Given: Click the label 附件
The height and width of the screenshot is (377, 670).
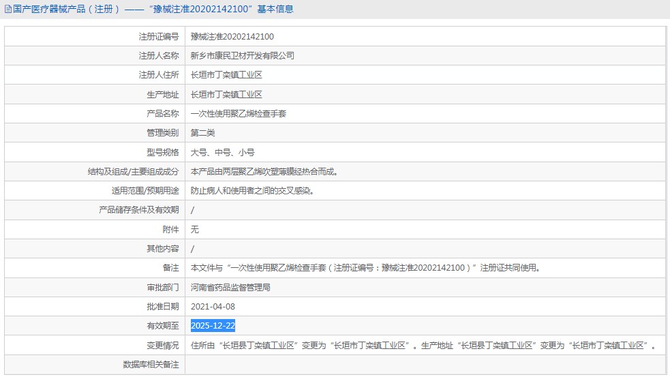Looking at the screenshot, I should pyautogui.click(x=170, y=230).
